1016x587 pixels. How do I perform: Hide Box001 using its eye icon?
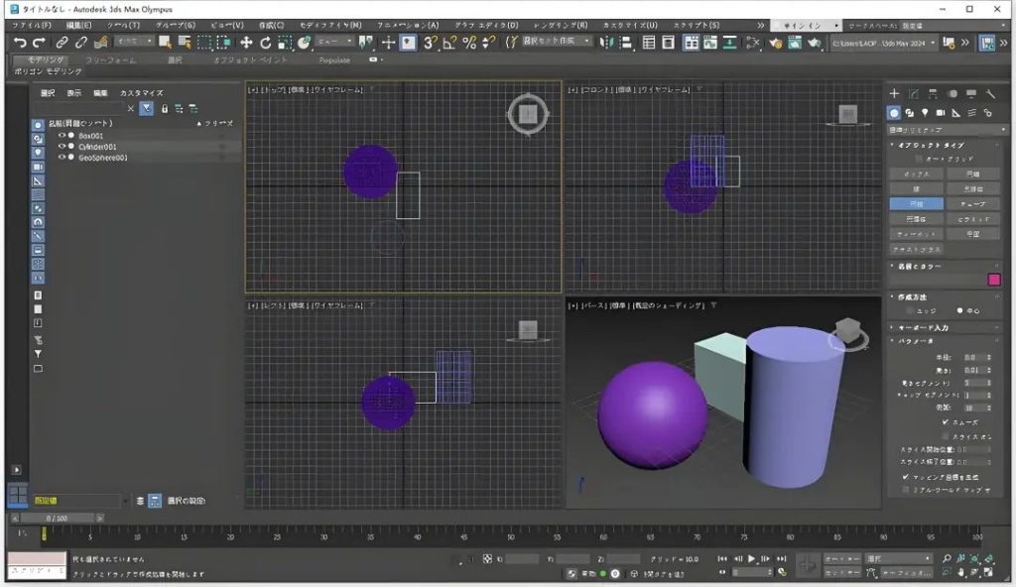point(62,135)
